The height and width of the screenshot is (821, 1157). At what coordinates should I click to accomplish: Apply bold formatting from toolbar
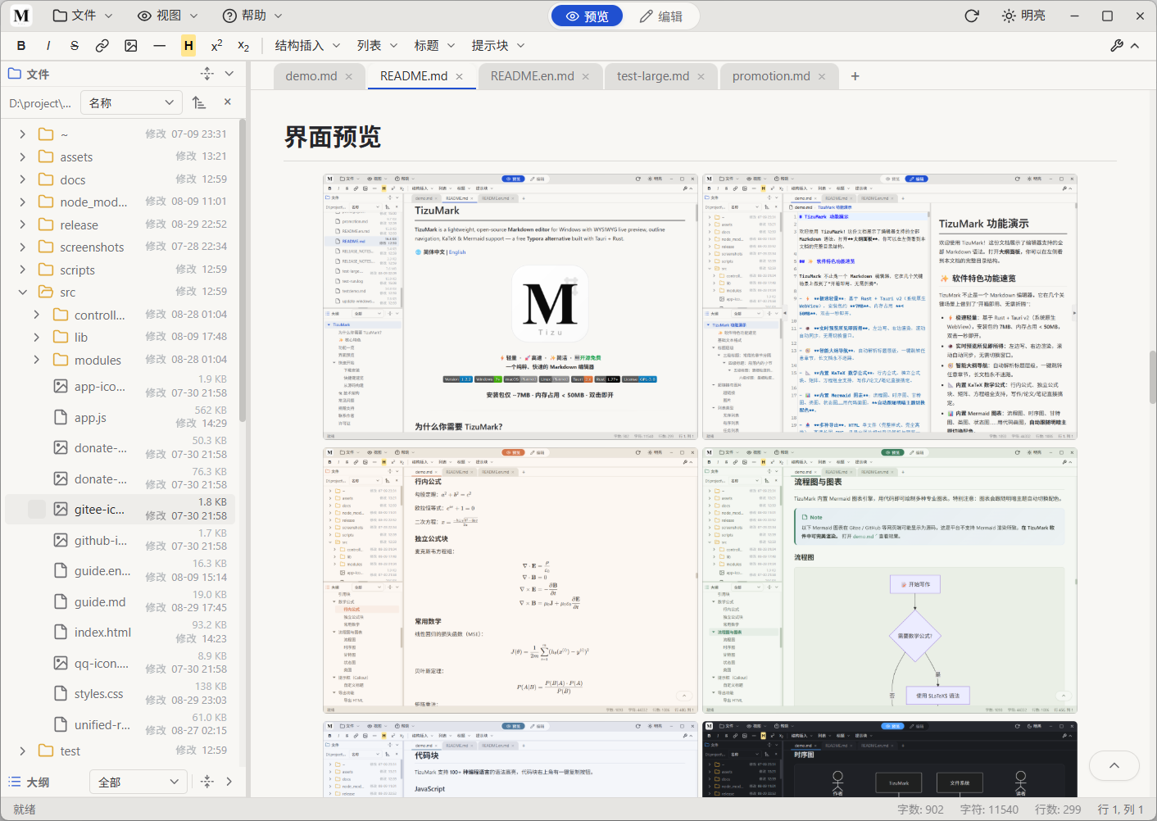(x=21, y=46)
